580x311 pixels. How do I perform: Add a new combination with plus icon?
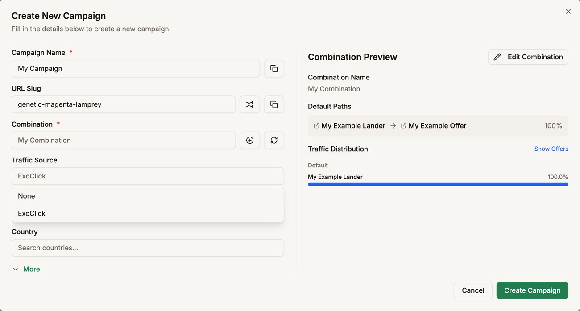click(x=250, y=140)
